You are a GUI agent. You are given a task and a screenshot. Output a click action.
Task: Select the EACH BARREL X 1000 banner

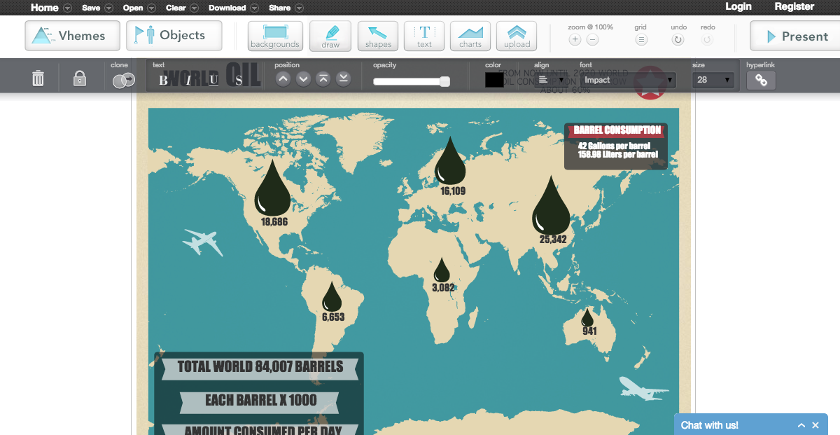coord(260,401)
